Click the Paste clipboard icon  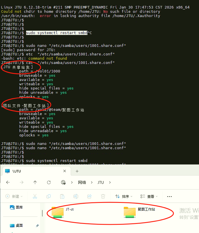pyautogui.click(x=62, y=196)
